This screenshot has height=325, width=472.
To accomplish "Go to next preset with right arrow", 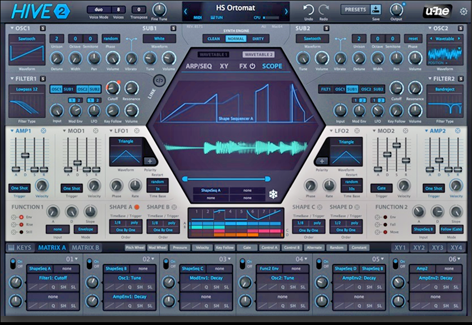I will (x=286, y=11).
